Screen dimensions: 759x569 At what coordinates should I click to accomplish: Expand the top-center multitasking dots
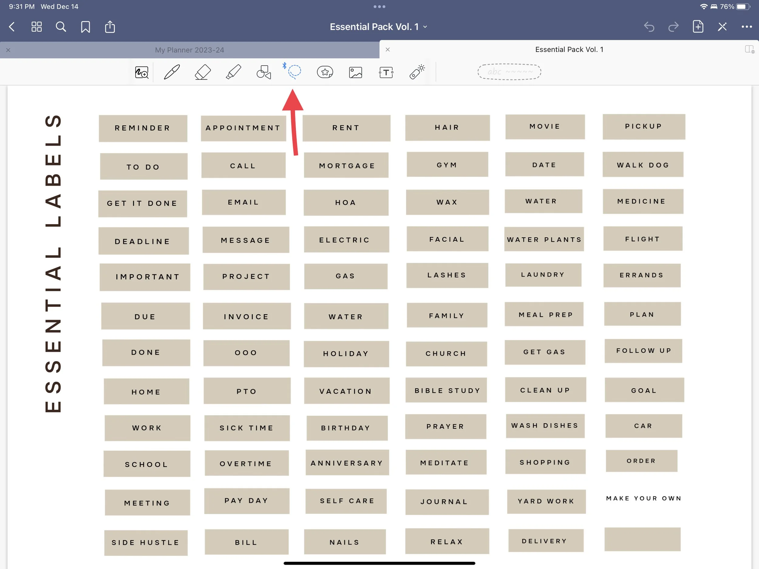point(379,6)
